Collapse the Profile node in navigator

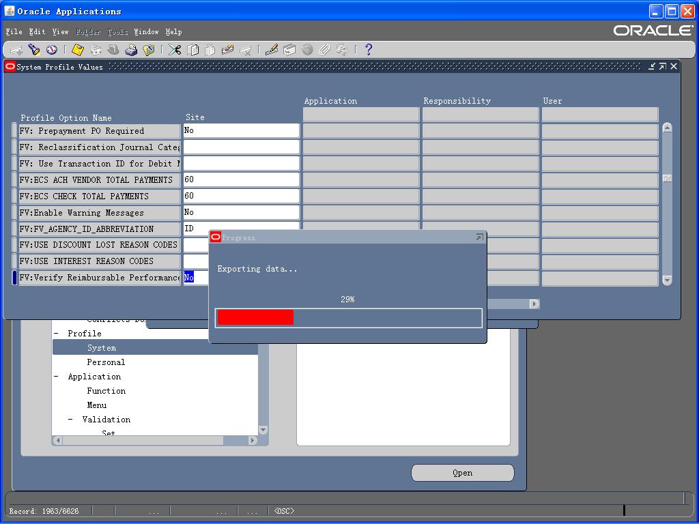tap(56, 333)
